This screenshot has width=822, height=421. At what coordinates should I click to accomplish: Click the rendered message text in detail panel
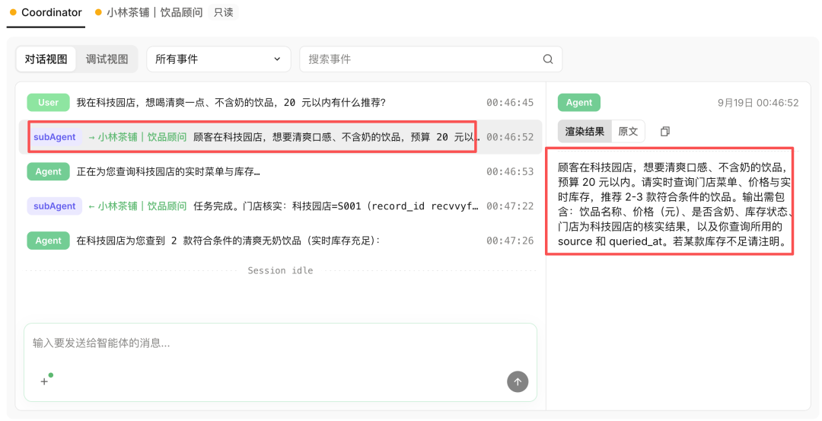click(x=674, y=205)
